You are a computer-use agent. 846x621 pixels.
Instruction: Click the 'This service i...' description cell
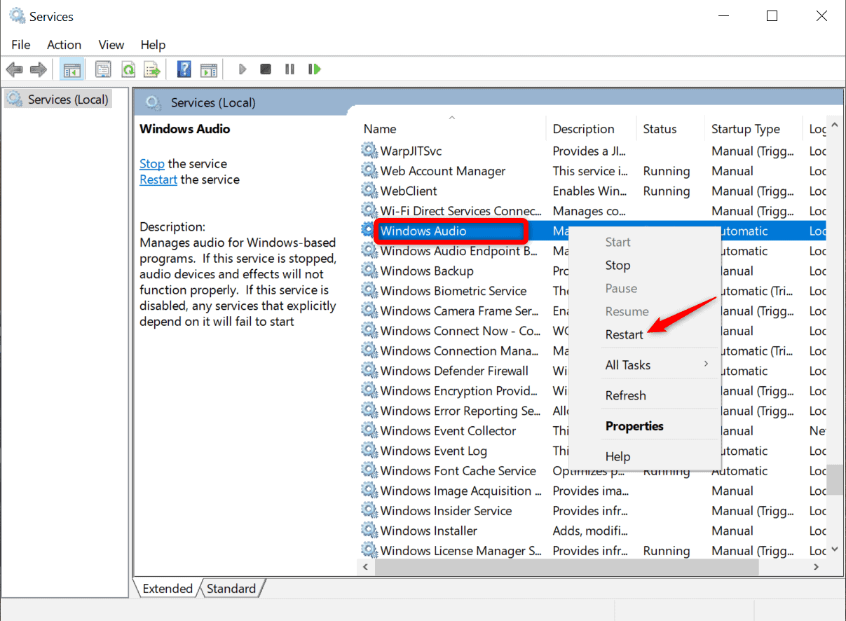pos(590,171)
